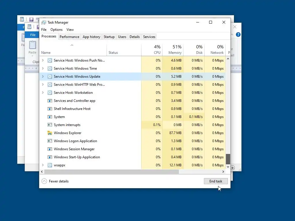Click the blue Help icon in the background WordPad window
The image size is (295, 221).
click(238, 35)
